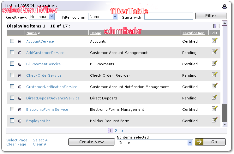Image resolution: width=234 pixels, height=154 pixels.
Task: Tick the AccountService row checkbox
Action: point(12,41)
